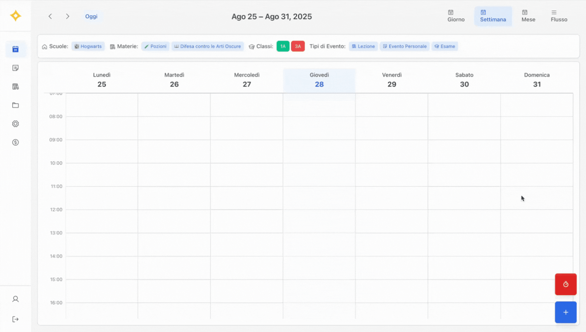Start the red timer button
This screenshot has height=332, width=586.
565,284
